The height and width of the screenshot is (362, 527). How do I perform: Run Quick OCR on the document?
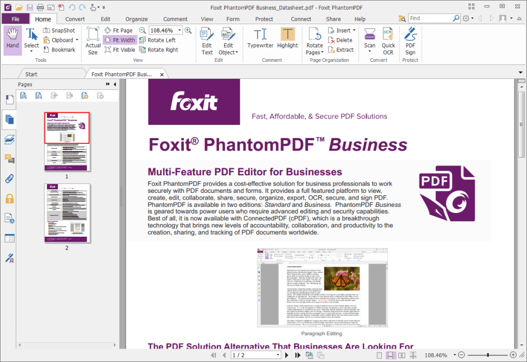pyautogui.click(x=388, y=40)
